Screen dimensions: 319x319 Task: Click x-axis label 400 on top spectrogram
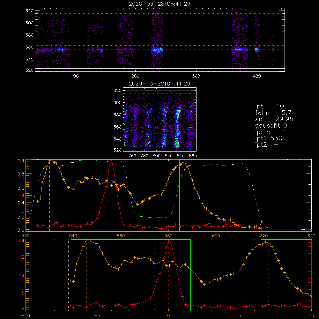[257, 76]
